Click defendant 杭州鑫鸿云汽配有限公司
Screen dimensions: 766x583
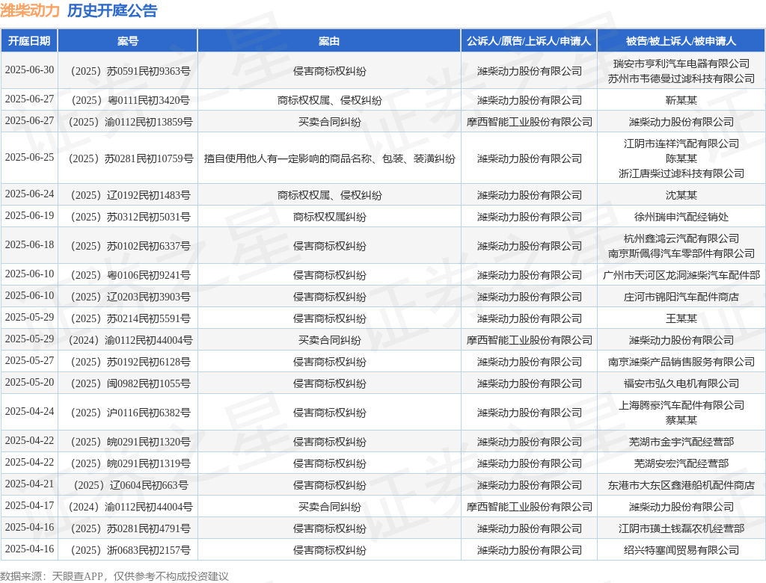coord(681,238)
